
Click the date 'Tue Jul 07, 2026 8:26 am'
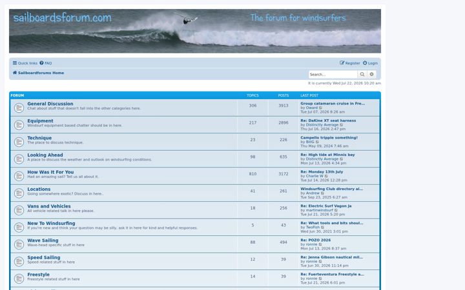pos(323,112)
